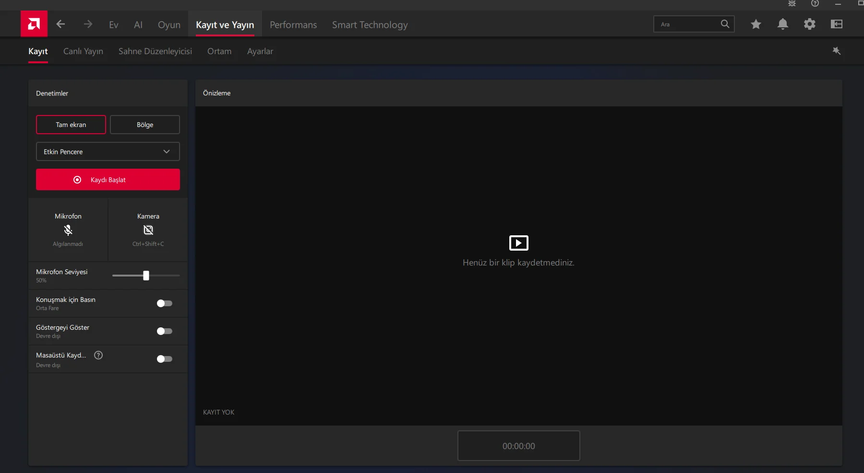Viewport: 864px width, 473px height.
Task: Click the Ctrl+Shift+C shortcut text
Action: 148,244
